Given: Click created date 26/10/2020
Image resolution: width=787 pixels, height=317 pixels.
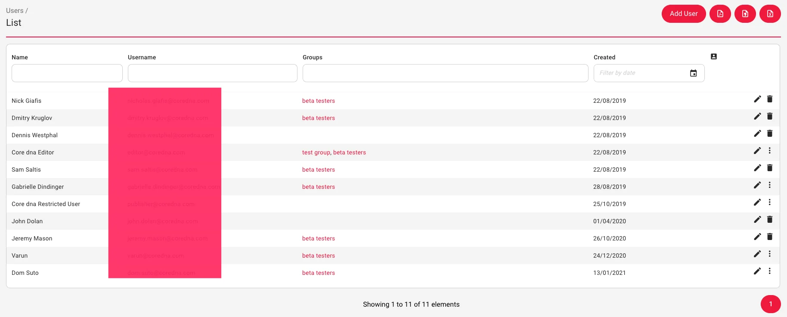Looking at the screenshot, I should coord(610,238).
